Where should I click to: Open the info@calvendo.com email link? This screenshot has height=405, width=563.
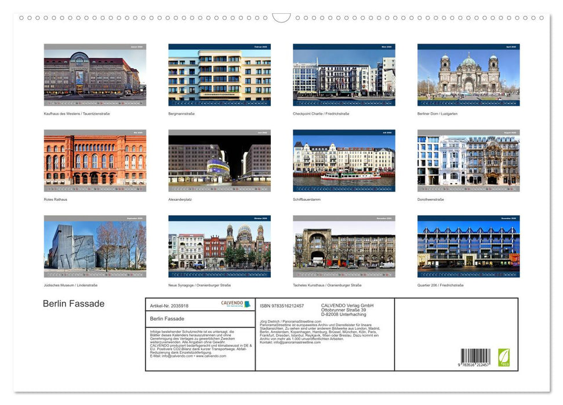[x=176, y=356]
